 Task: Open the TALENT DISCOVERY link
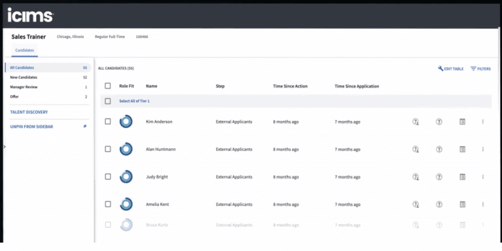click(29, 112)
